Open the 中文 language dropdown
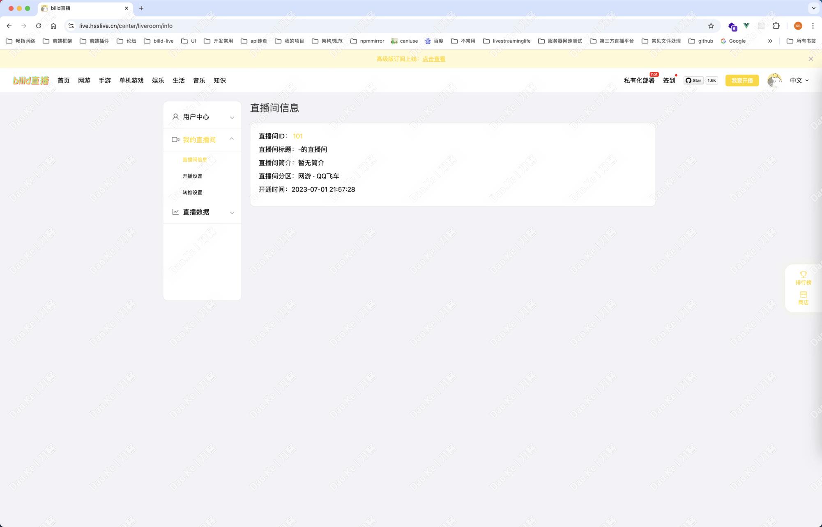Screen dimensions: 822x527 pos(799,80)
